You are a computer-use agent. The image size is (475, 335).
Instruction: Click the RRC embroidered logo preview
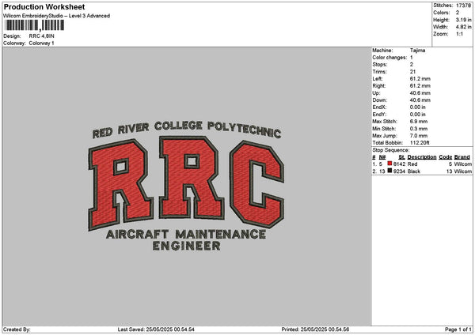click(x=186, y=186)
